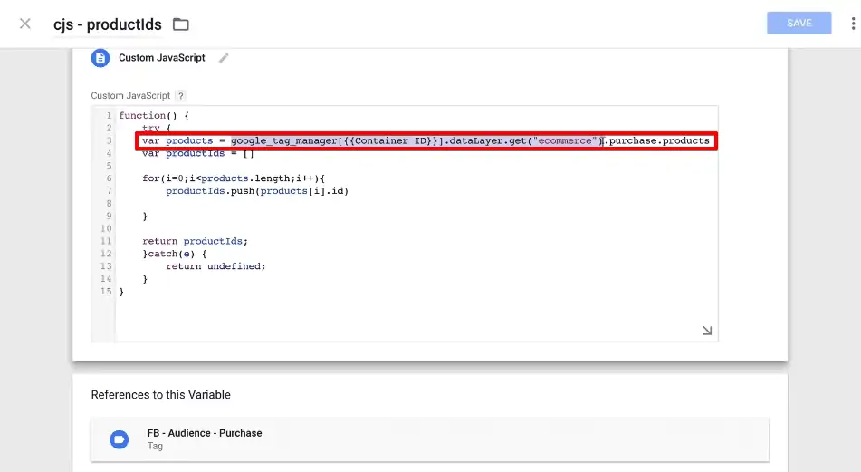Open the FB - Audience - Purchase tag reference
861x472 pixels.
click(430, 439)
